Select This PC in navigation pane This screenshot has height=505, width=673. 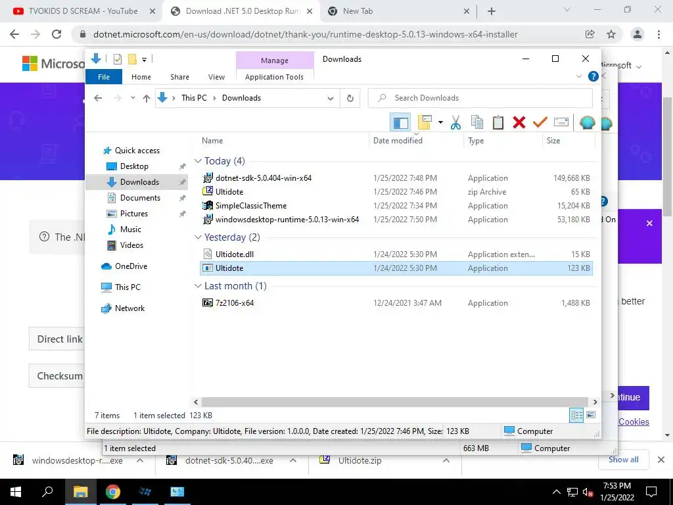[128, 287]
